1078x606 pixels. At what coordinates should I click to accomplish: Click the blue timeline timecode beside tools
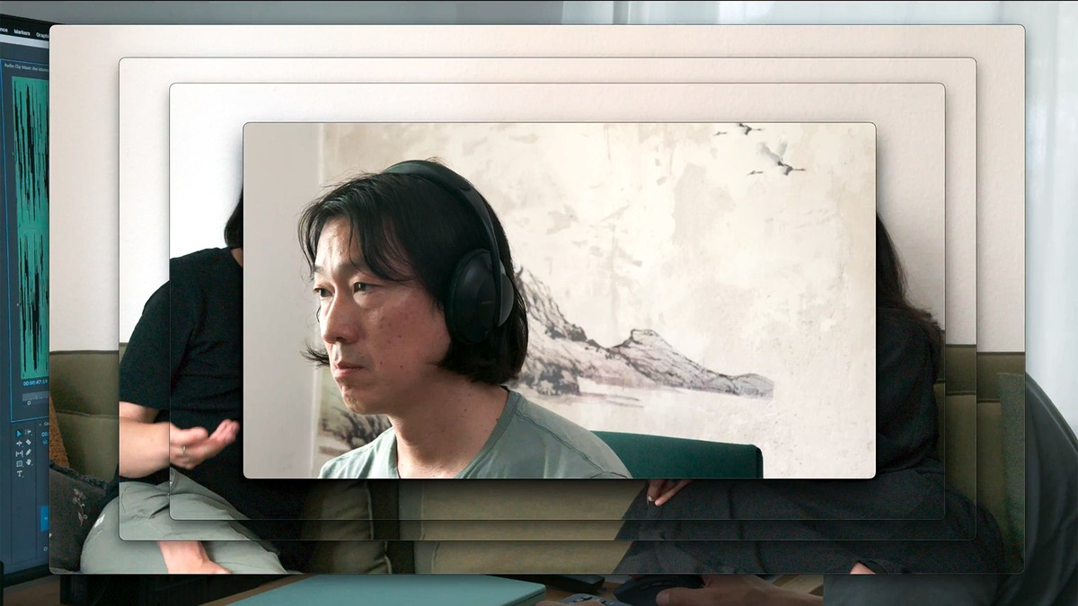(45, 434)
